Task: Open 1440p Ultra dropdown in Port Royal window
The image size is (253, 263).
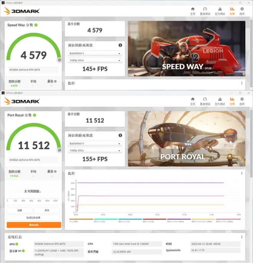Action: pyautogui.click(x=95, y=150)
